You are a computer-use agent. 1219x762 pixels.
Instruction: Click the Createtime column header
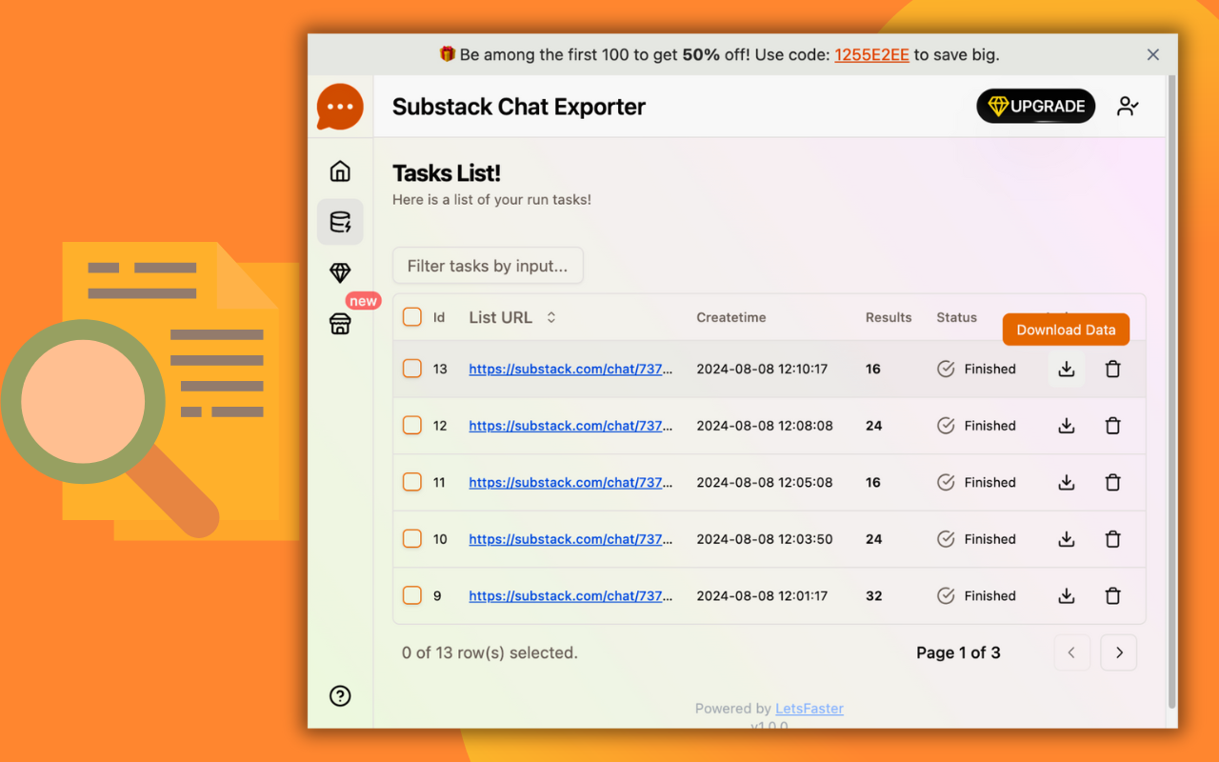click(x=731, y=317)
